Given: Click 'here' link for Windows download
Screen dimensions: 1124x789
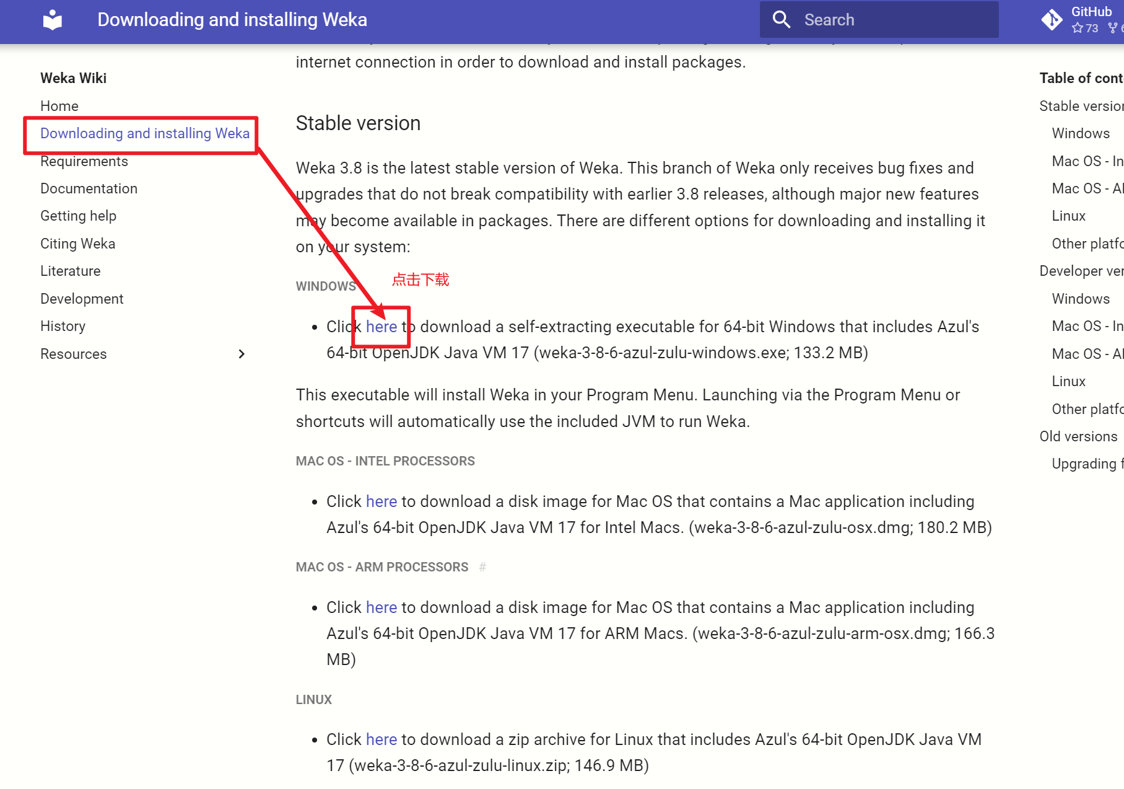Looking at the screenshot, I should [x=381, y=327].
